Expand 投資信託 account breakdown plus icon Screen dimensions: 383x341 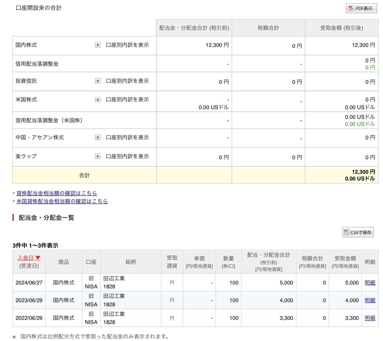[x=98, y=81]
